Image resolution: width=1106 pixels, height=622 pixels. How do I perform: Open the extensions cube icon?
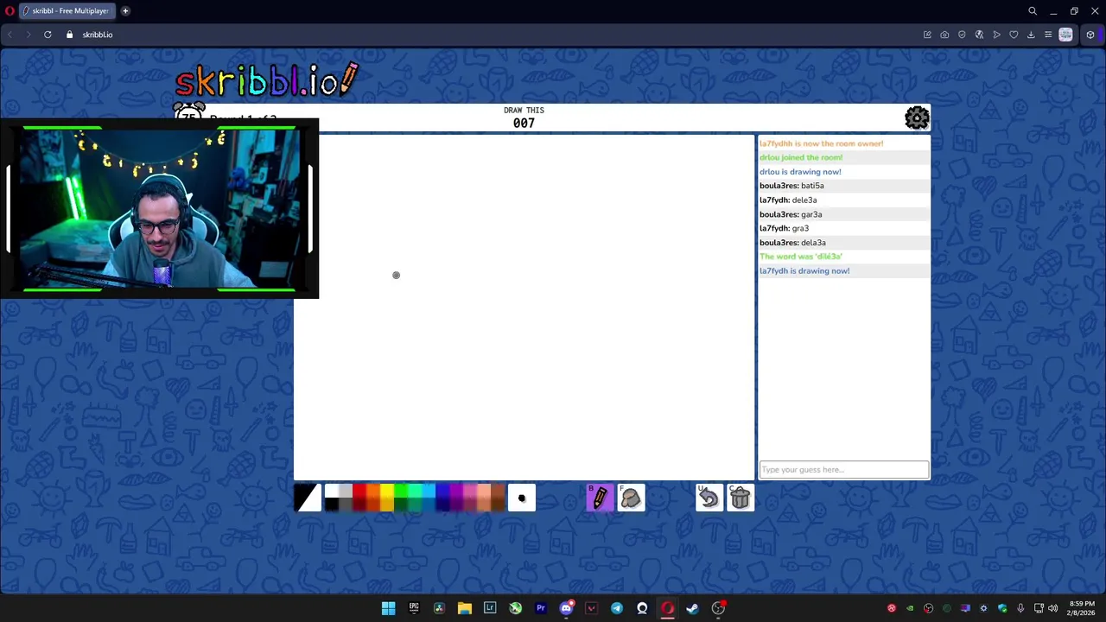[x=1090, y=35]
